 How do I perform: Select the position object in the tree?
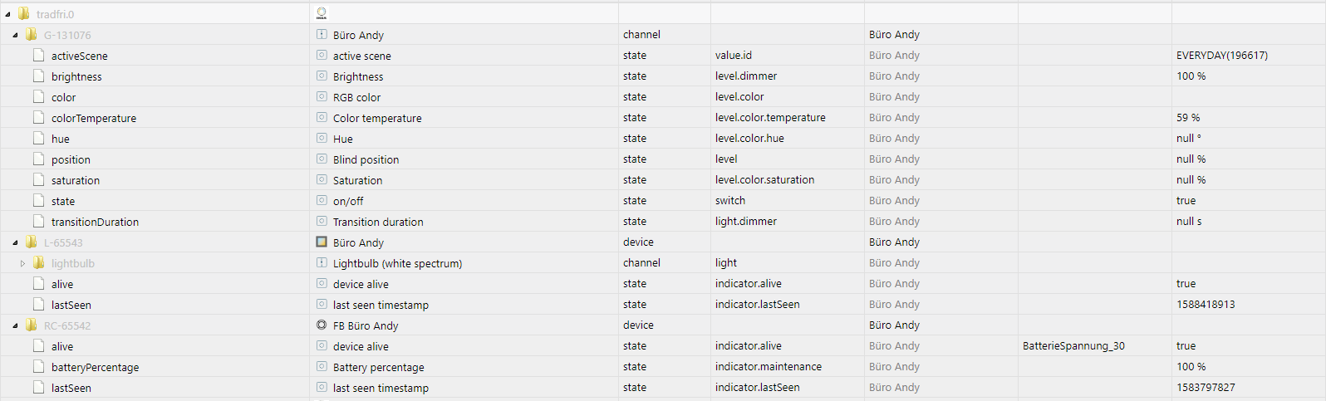[x=71, y=159]
